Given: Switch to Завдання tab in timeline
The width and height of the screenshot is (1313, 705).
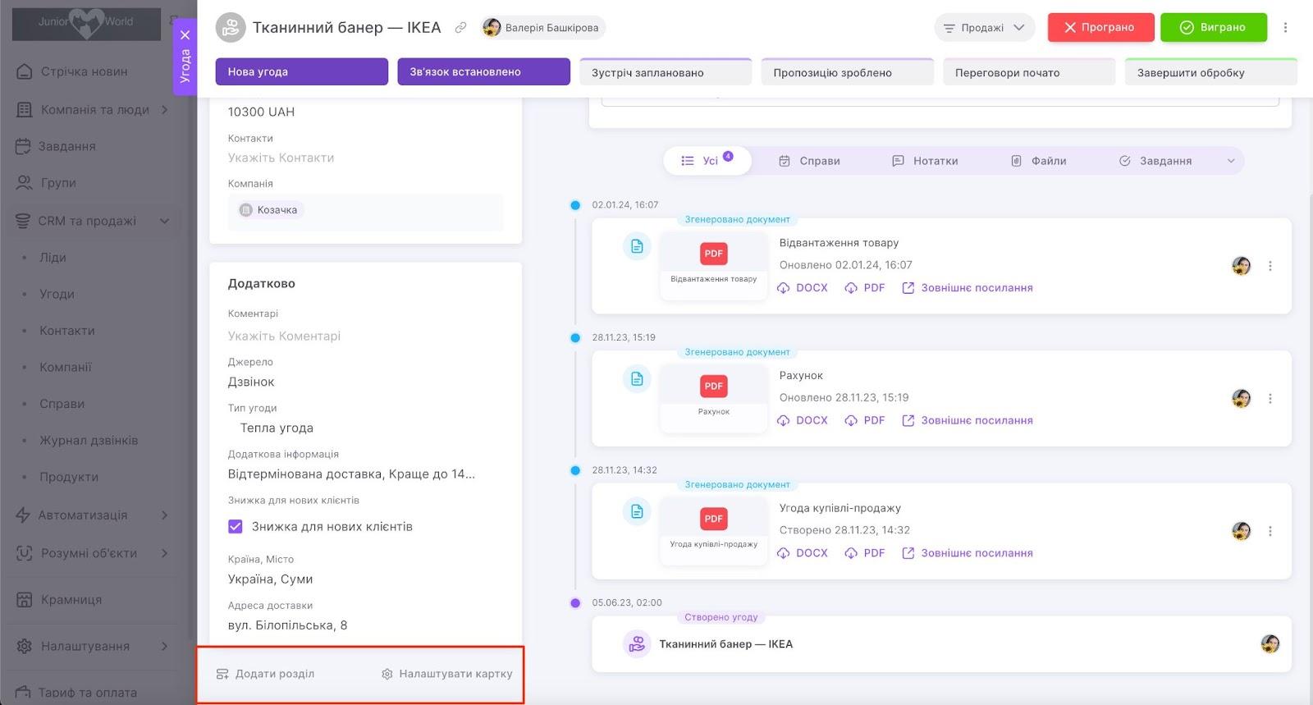Looking at the screenshot, I should pyautogui.click(x=1155, y=161).
